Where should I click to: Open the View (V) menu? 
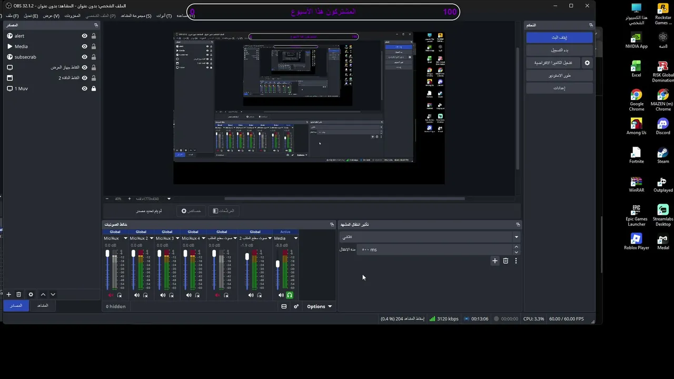(51, 16)
